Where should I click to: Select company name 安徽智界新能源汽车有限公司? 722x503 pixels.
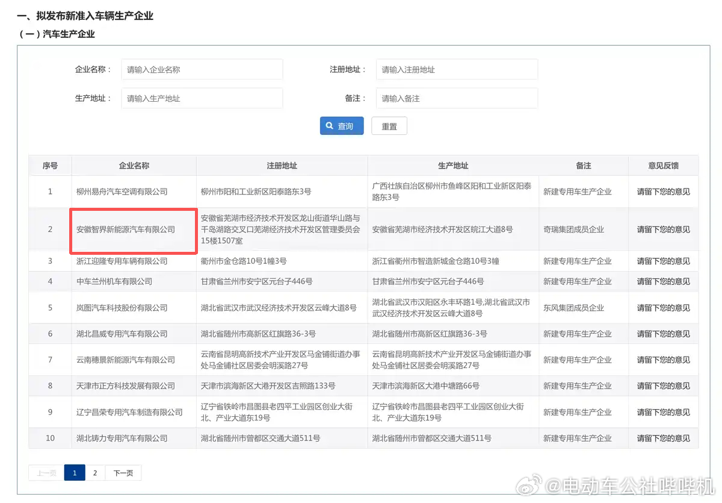tap(126, 230)
